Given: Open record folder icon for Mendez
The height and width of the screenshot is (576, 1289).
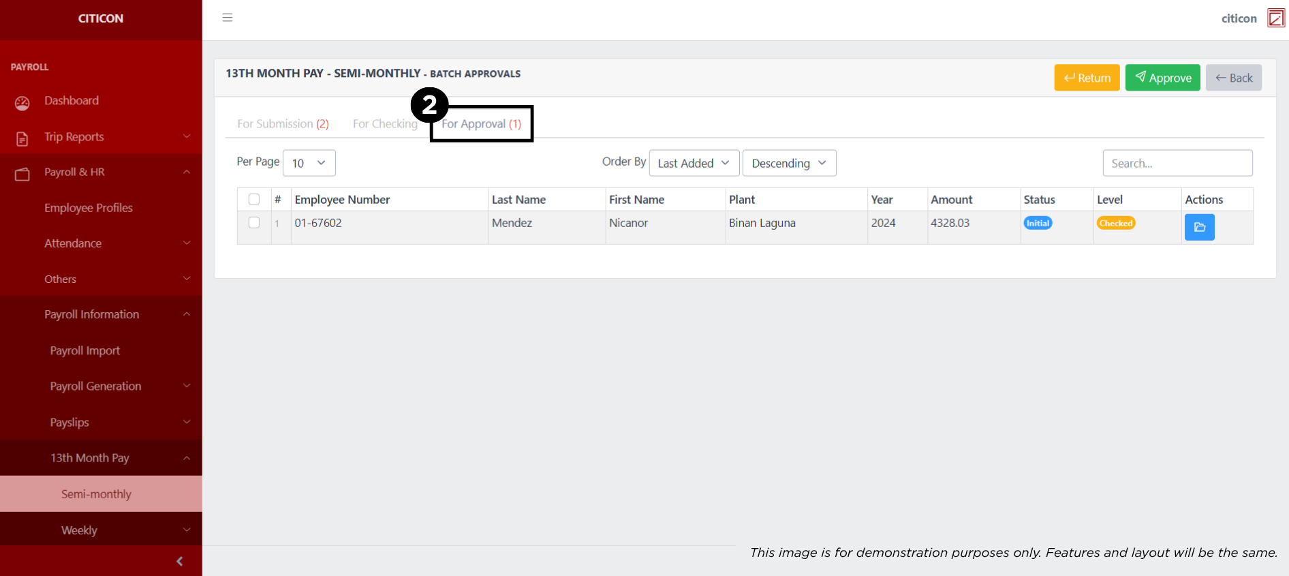Looking at the screenshot, I should click(1199, 228).
